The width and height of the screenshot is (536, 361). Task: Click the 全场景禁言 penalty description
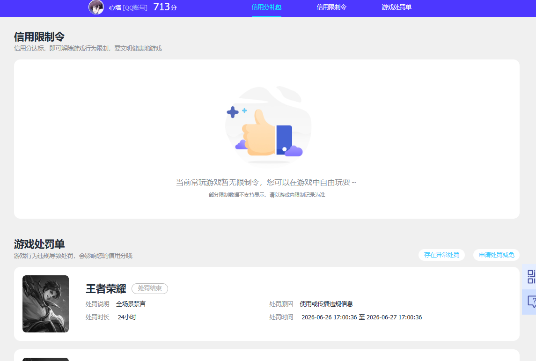coord(131,304)
